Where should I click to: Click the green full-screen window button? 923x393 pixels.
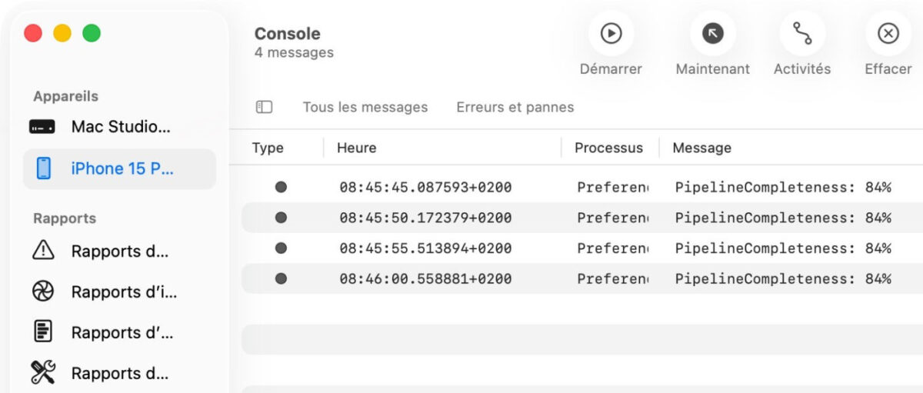pos(92,33)
